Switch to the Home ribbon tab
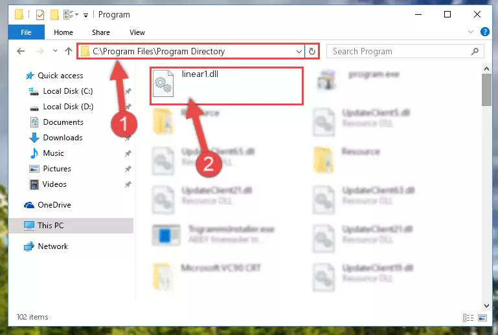This screenshot has width=498, height=335. coord(63,32)
